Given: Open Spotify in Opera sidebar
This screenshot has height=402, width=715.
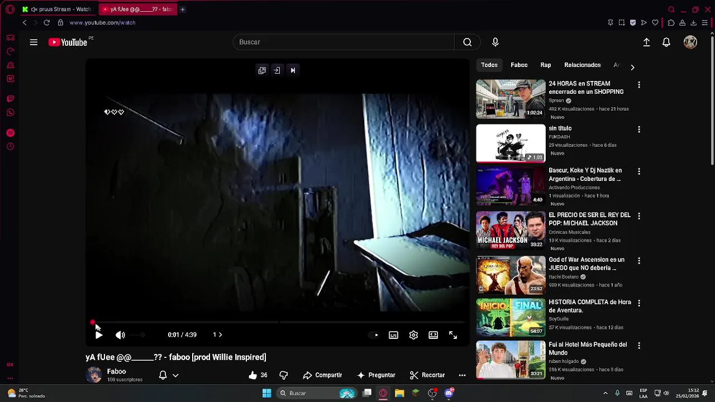Looking at the screenshot, I should 10,133.
